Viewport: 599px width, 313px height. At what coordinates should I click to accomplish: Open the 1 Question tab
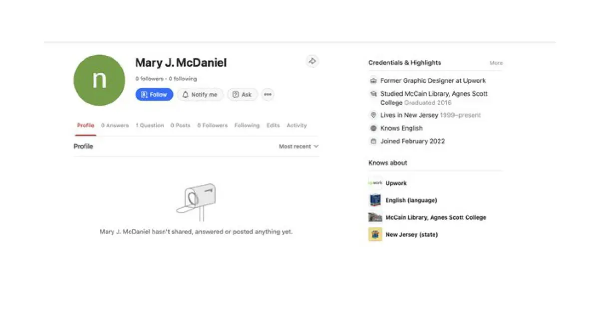150,126
